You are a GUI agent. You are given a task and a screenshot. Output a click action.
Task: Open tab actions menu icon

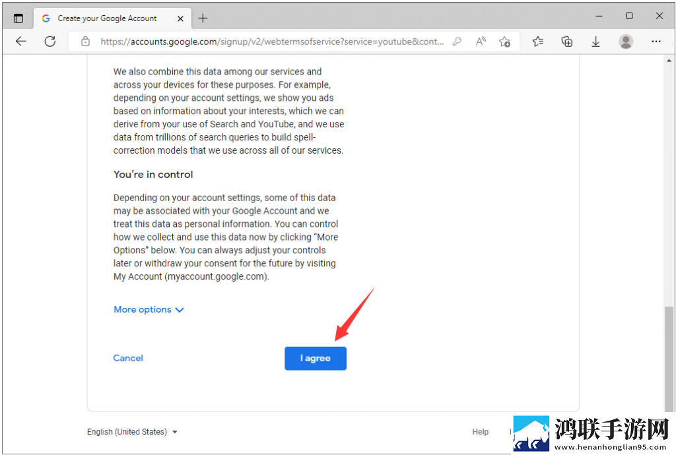point(18,18)
